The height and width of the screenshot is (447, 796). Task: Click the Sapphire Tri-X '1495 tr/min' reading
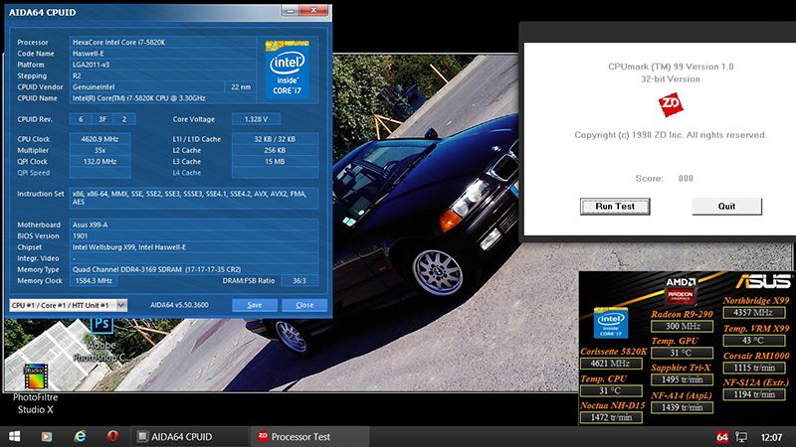(x=683, y=380)
